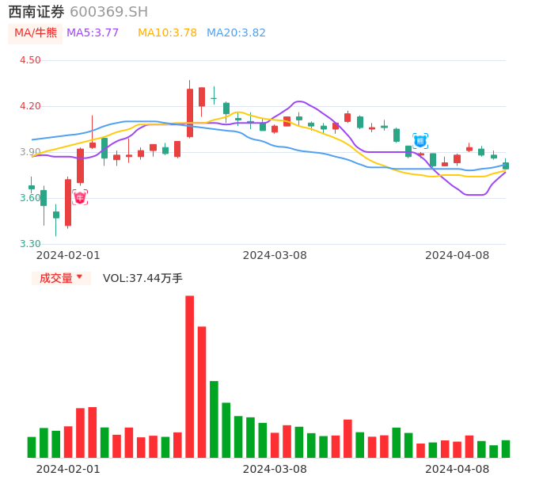Click the 2024-04-08 date on price chart
This screenshot has height=480, width=543.
click(458, 255)
